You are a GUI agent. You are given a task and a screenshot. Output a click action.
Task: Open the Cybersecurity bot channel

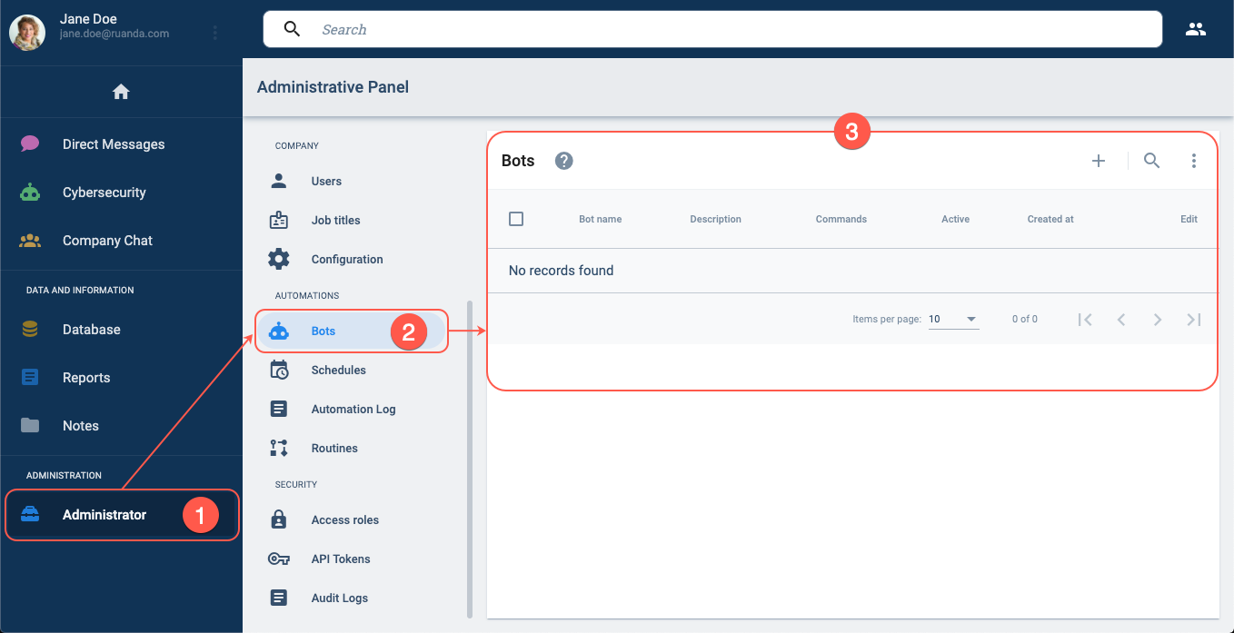pyautogui.click(x=104, y=193)
